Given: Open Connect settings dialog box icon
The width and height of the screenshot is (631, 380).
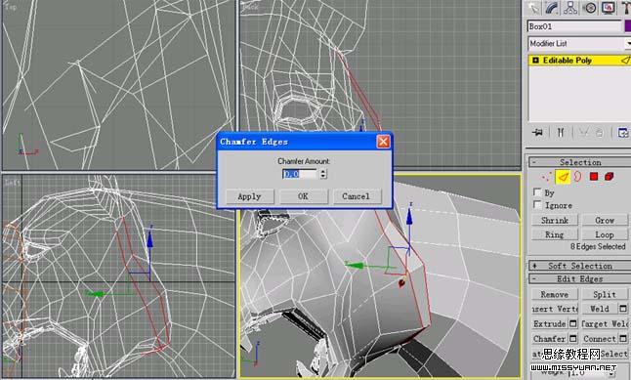Looking at the screenshot, I should pos(623,339).
